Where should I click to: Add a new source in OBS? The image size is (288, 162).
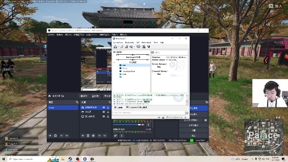[83, 136]
